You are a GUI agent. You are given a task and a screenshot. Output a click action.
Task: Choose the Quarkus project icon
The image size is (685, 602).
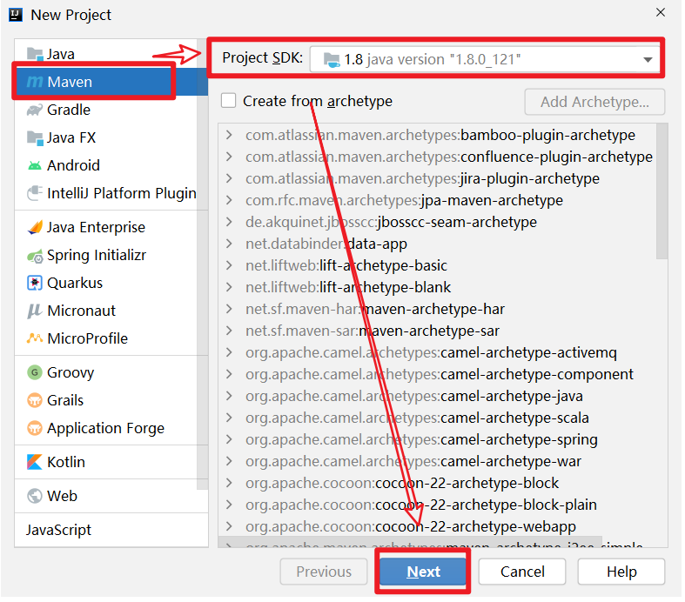[x=35, y=283]
